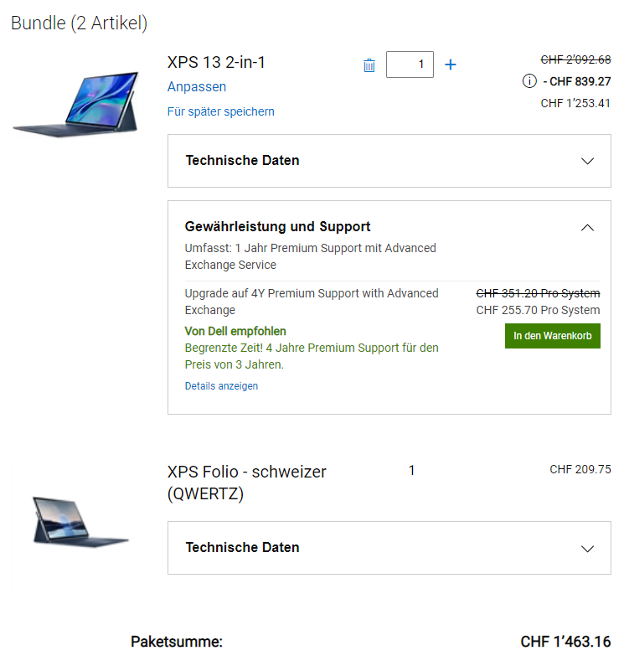Image resolution: width=624 pixels, height=666 pixels.
Task: Click the XPS 13 2-in-1 product title
Action: [x=216, y=63]
